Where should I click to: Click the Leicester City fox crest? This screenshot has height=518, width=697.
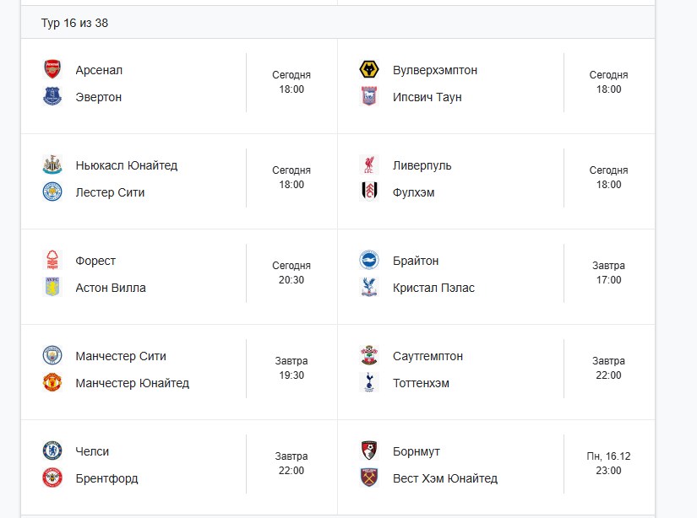52,192
